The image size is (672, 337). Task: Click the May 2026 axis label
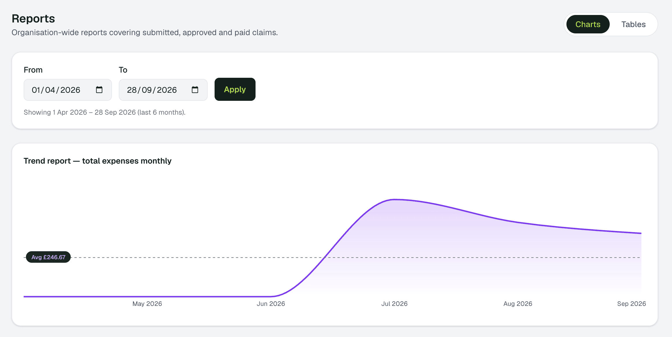pyautogui.click(x=147, y=304)
